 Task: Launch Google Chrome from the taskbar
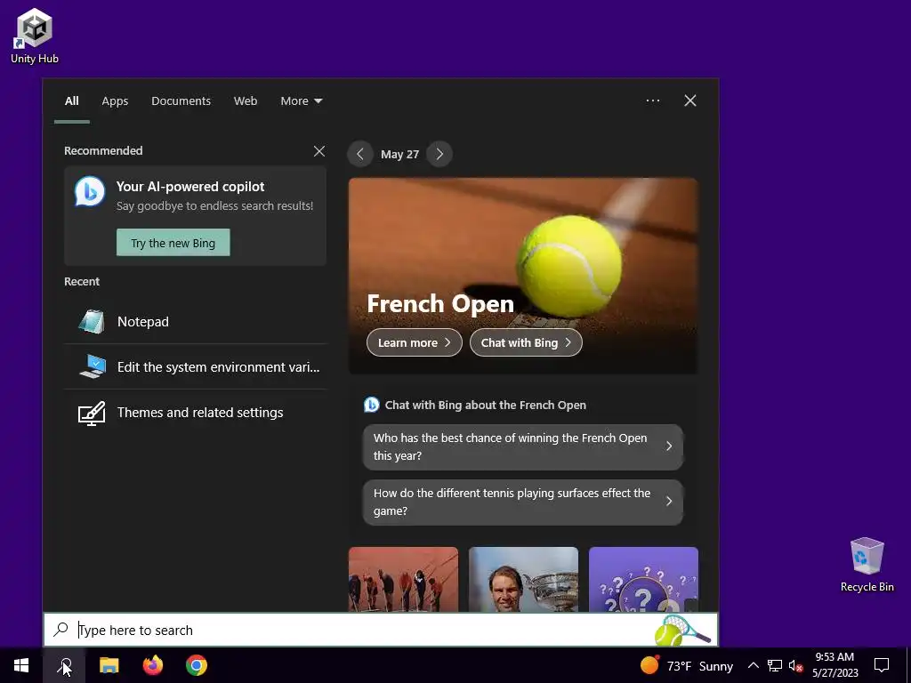[x=197, y=665]
